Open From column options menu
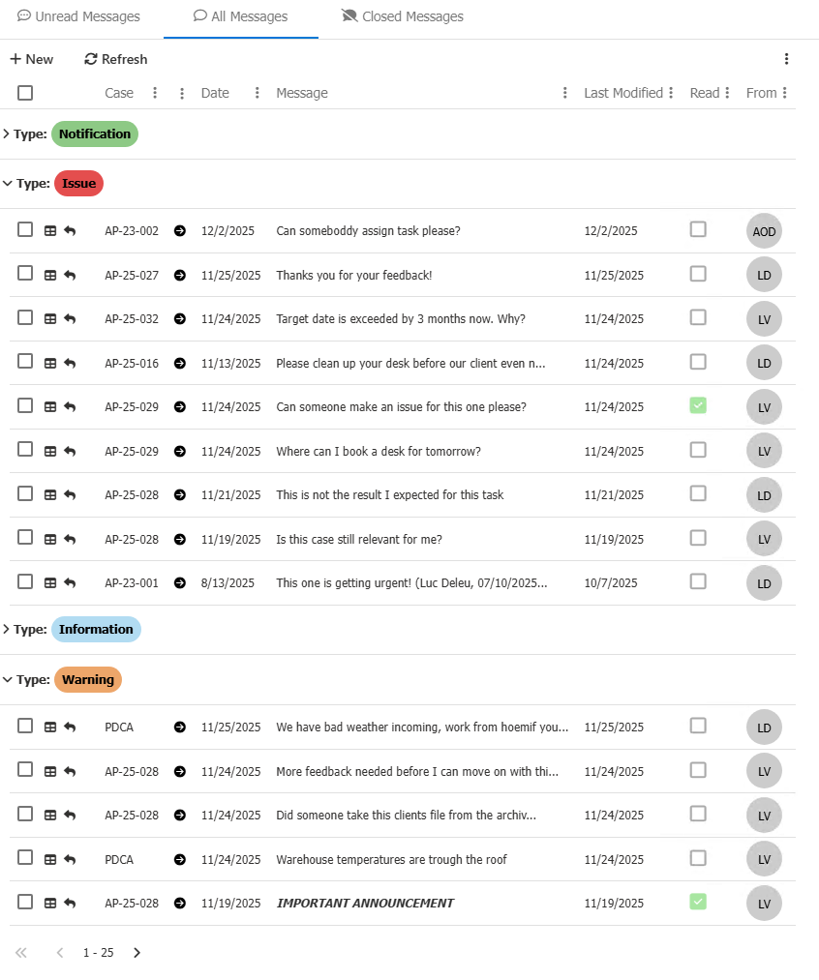The height and width of the screenshot is (980, 819). (x=784, y=93)
